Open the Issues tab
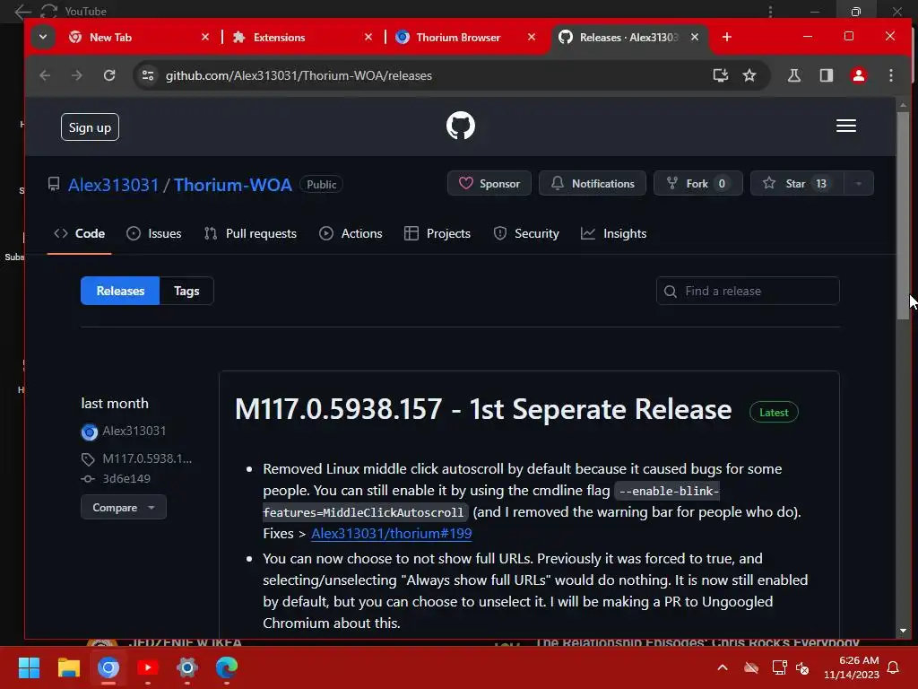This screenshot has height=689, width=918. [x=154, y=233]
